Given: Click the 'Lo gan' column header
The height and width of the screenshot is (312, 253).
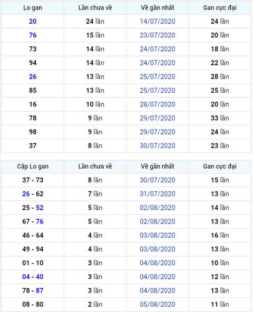Looking at the screenshot, I should coord(33,8).
